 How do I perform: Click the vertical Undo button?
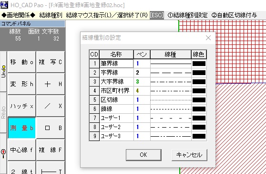(x=3, y=72)
